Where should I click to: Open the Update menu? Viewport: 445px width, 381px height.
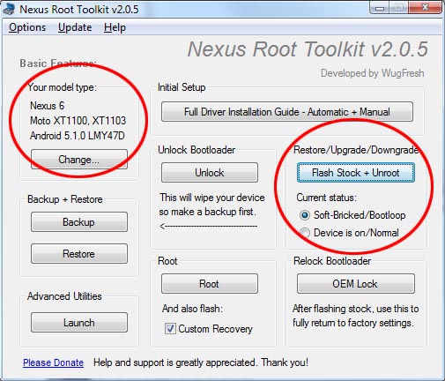(75, 27)
